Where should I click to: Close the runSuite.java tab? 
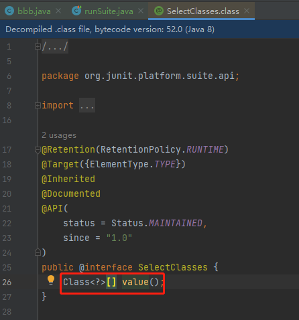141,11
